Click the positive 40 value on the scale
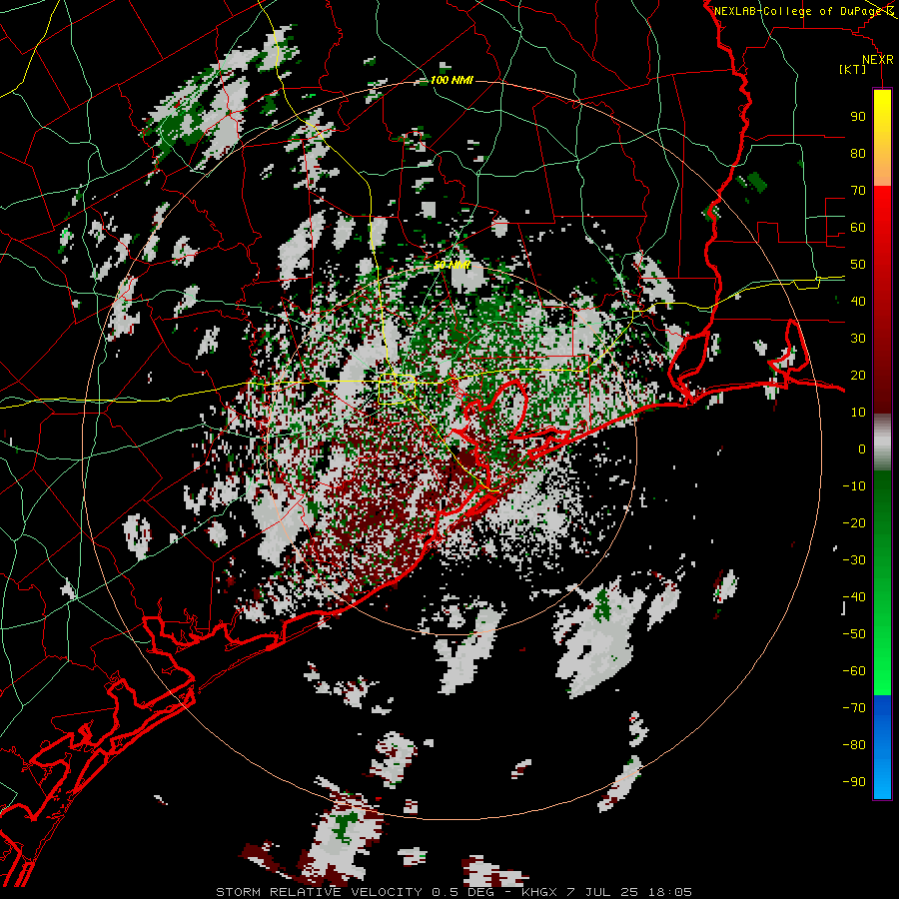Screen dimensions: 899x899 click(858, 301)
